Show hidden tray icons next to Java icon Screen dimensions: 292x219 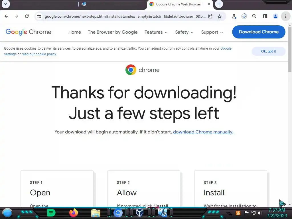click(x=230, y=213)
